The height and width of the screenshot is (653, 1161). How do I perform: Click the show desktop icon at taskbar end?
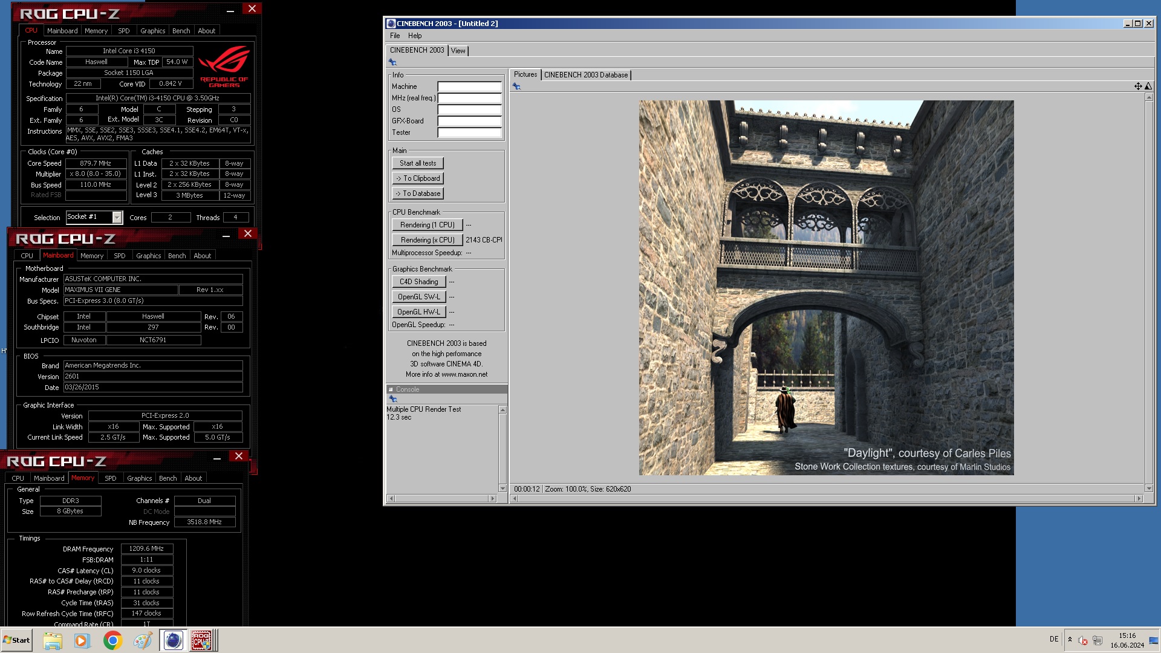click(1154, 640)
